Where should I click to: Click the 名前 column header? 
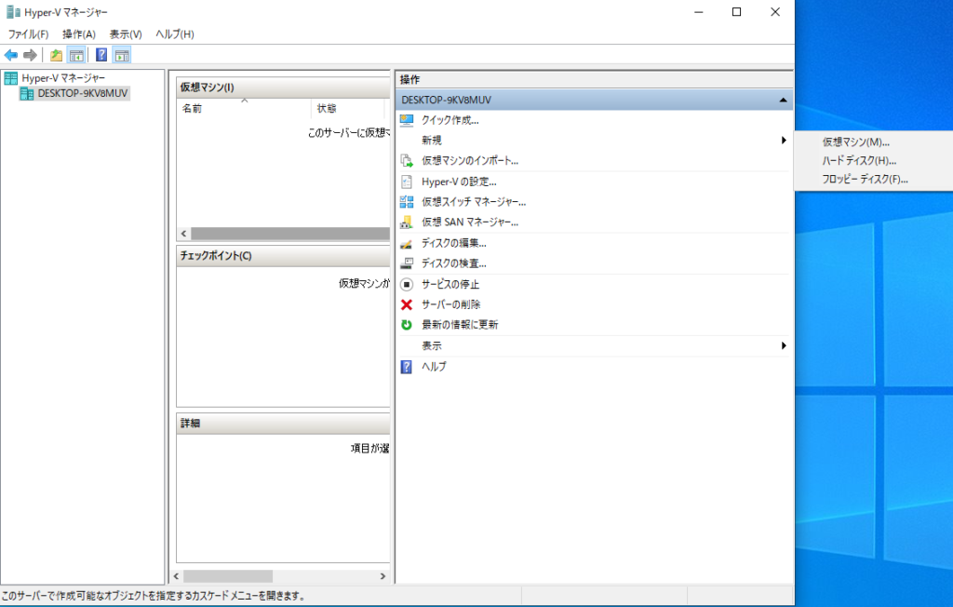pyautogui.click(x=192, y=109)
